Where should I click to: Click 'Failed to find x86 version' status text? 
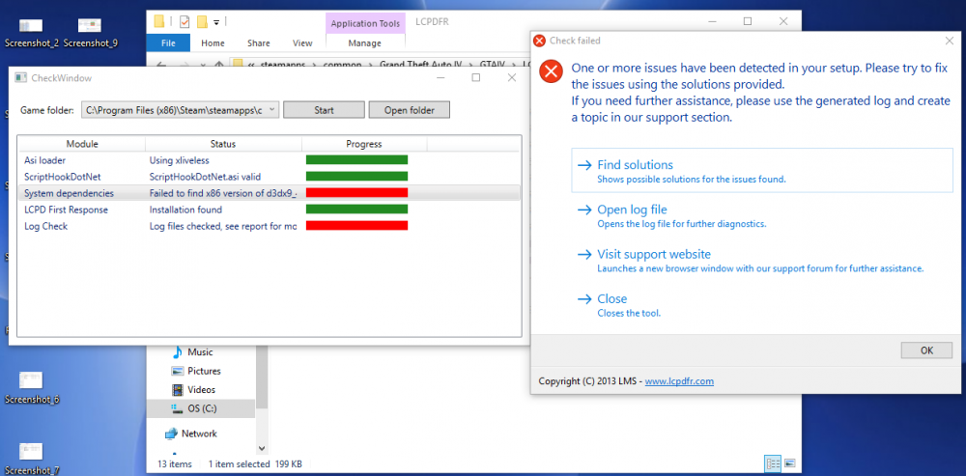tap(223, 193)
